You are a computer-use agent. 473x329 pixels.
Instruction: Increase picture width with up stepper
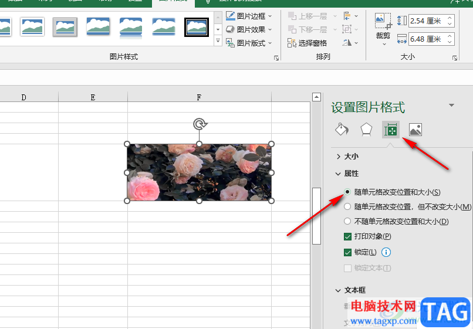coord(450,36)
